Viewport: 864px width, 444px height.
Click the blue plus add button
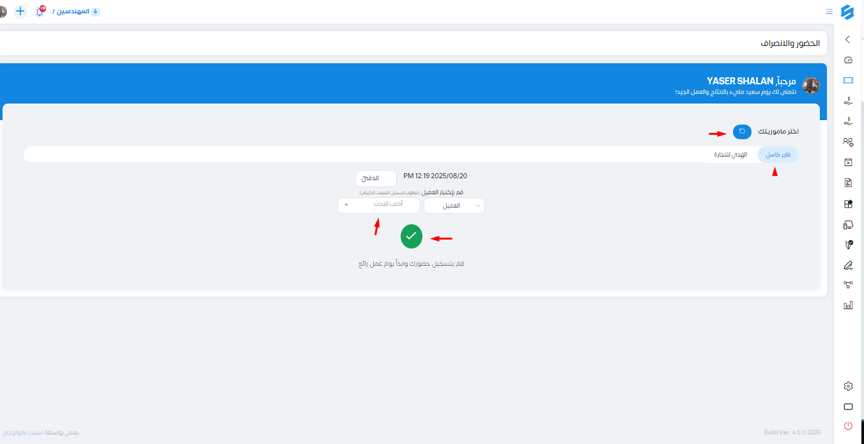coord(20,11)
